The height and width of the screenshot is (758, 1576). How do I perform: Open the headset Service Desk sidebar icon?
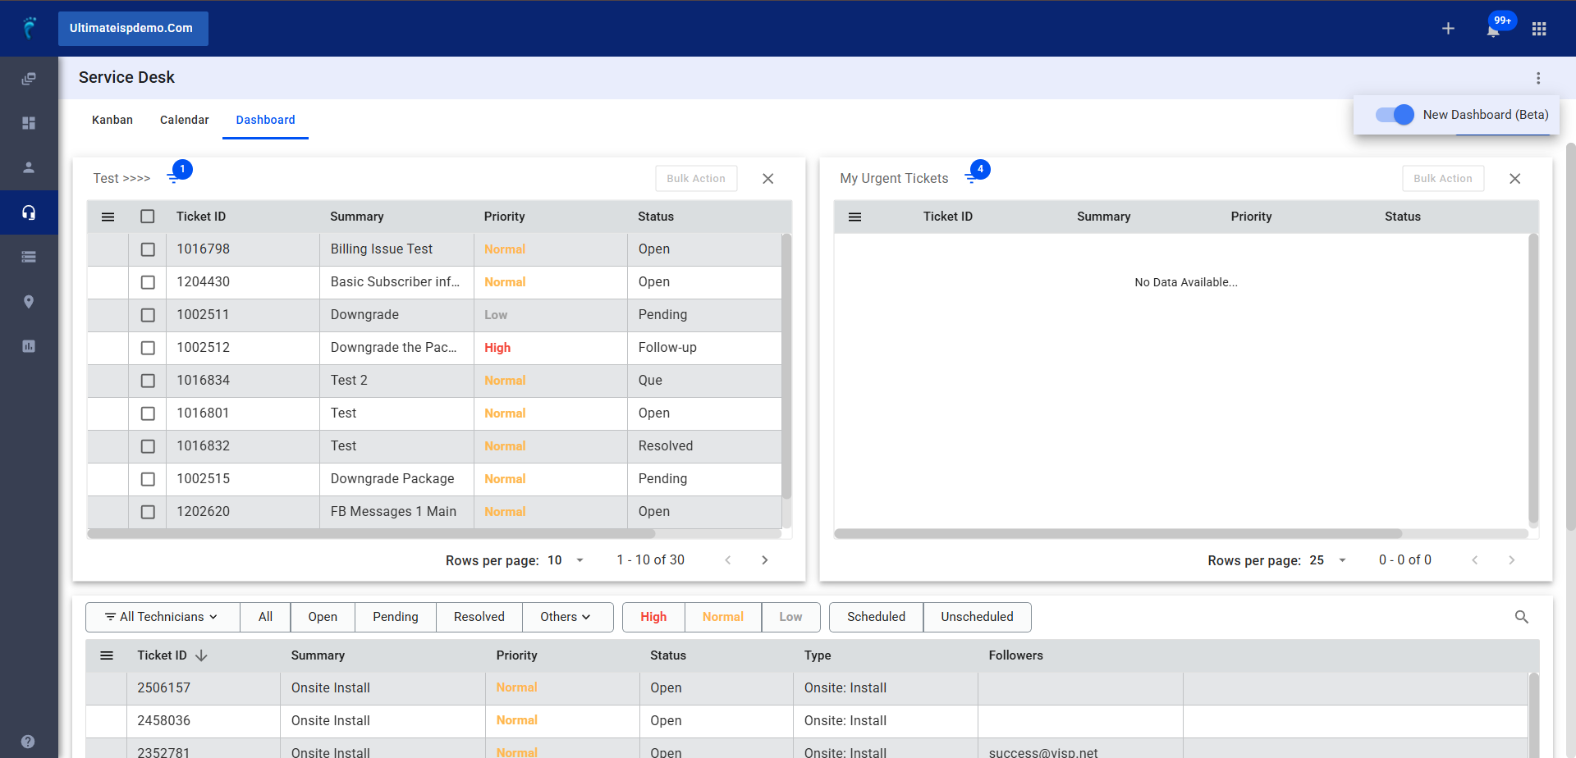click(x=29, y=212)
